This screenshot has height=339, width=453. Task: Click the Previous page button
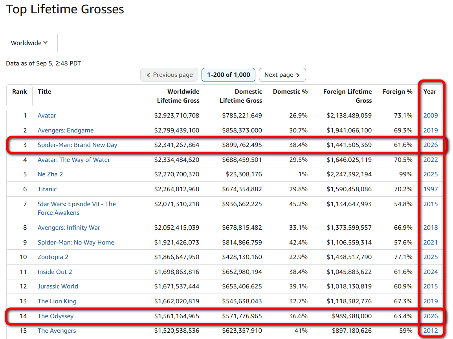pyautogui.click(x=169, y=75)
